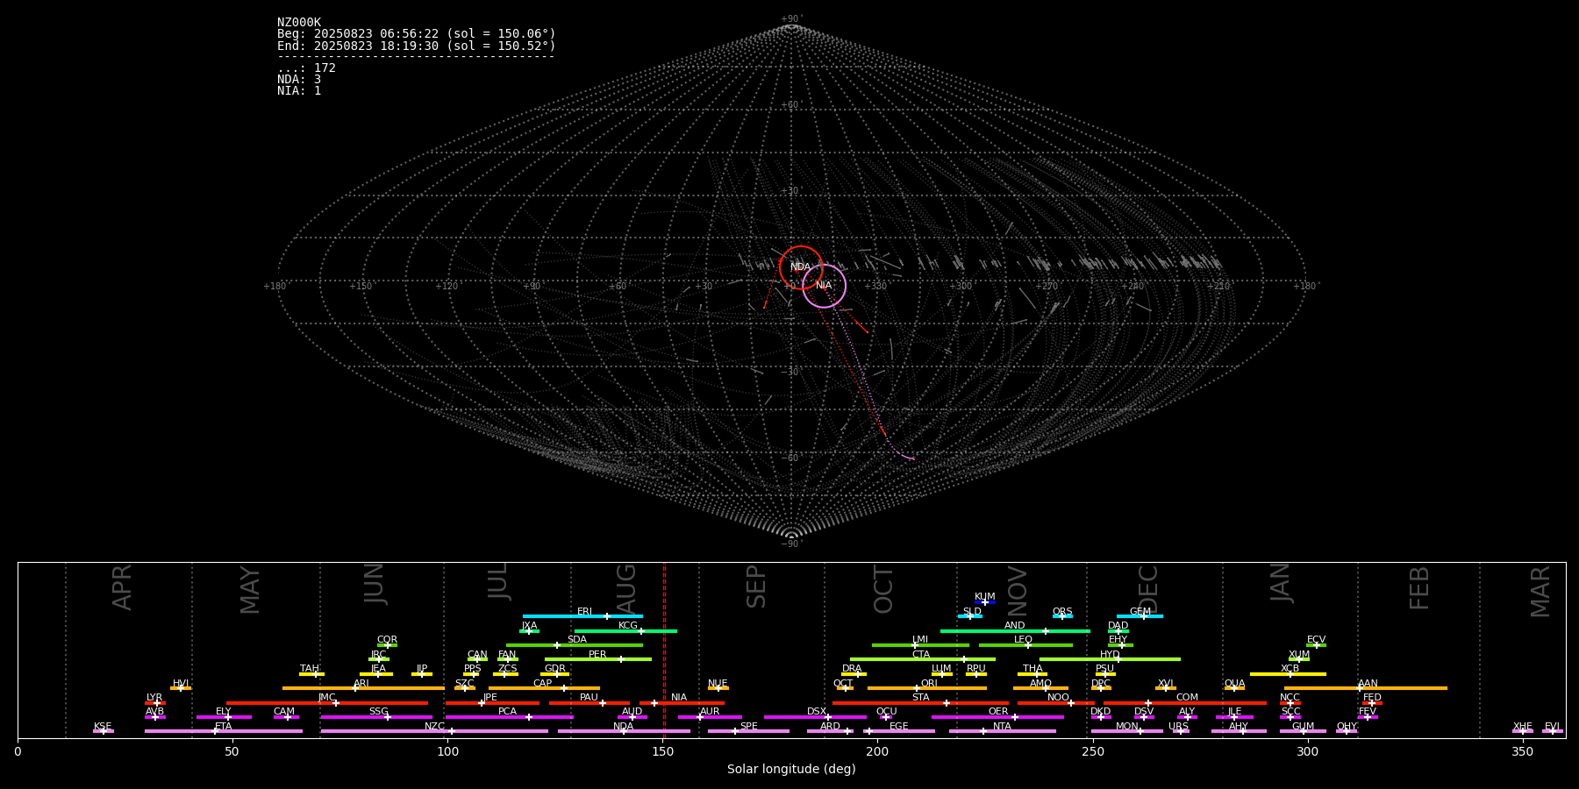The height and width of the screenshot is (789, 1579).
Task: Click the DSX shower label in timeline
Action: click(x=817, y=712)
